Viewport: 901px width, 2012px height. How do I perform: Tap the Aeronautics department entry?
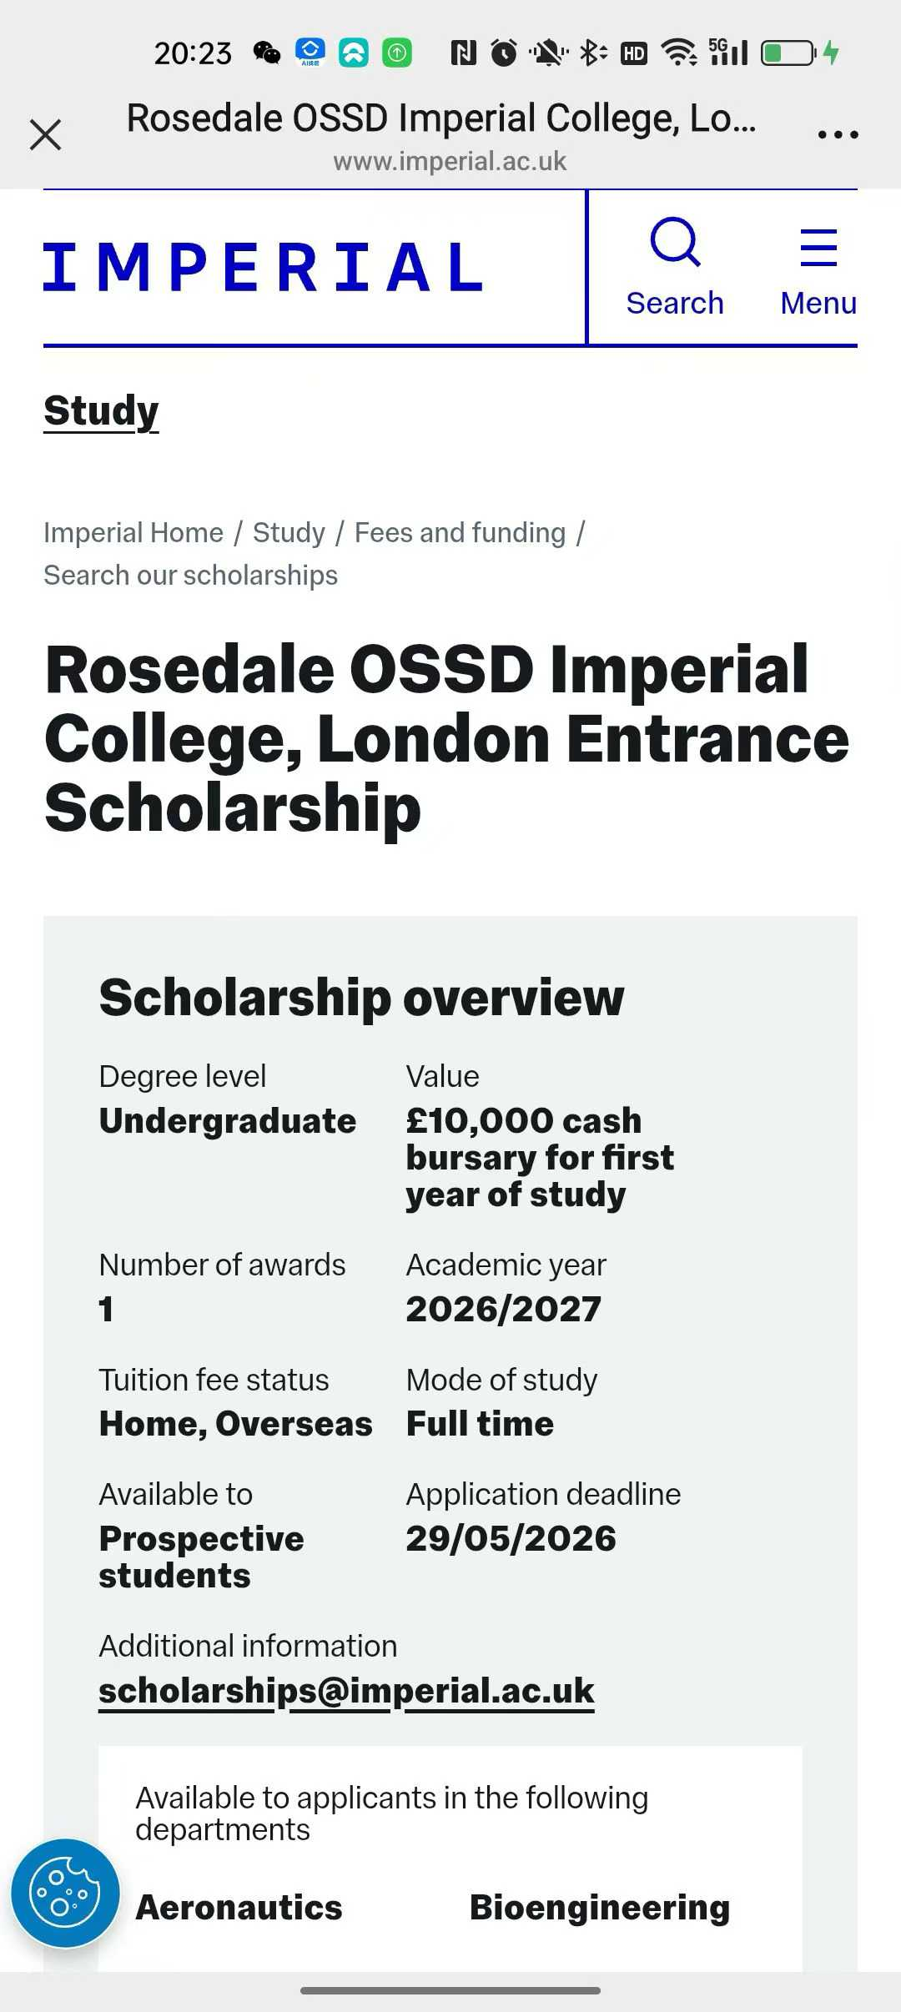(x=239, y=1908)
